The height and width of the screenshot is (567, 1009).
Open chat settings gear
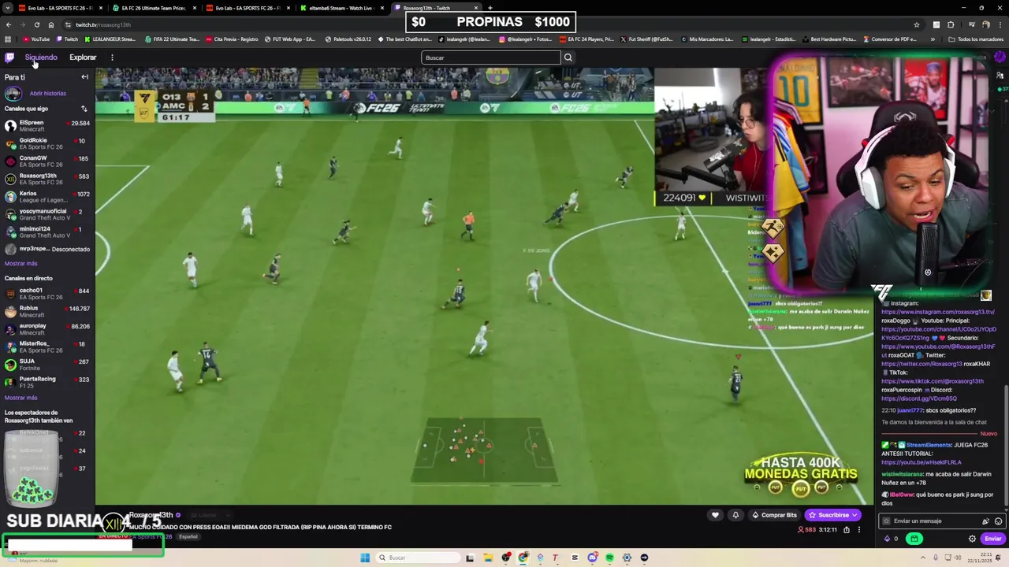pos(972,539)
